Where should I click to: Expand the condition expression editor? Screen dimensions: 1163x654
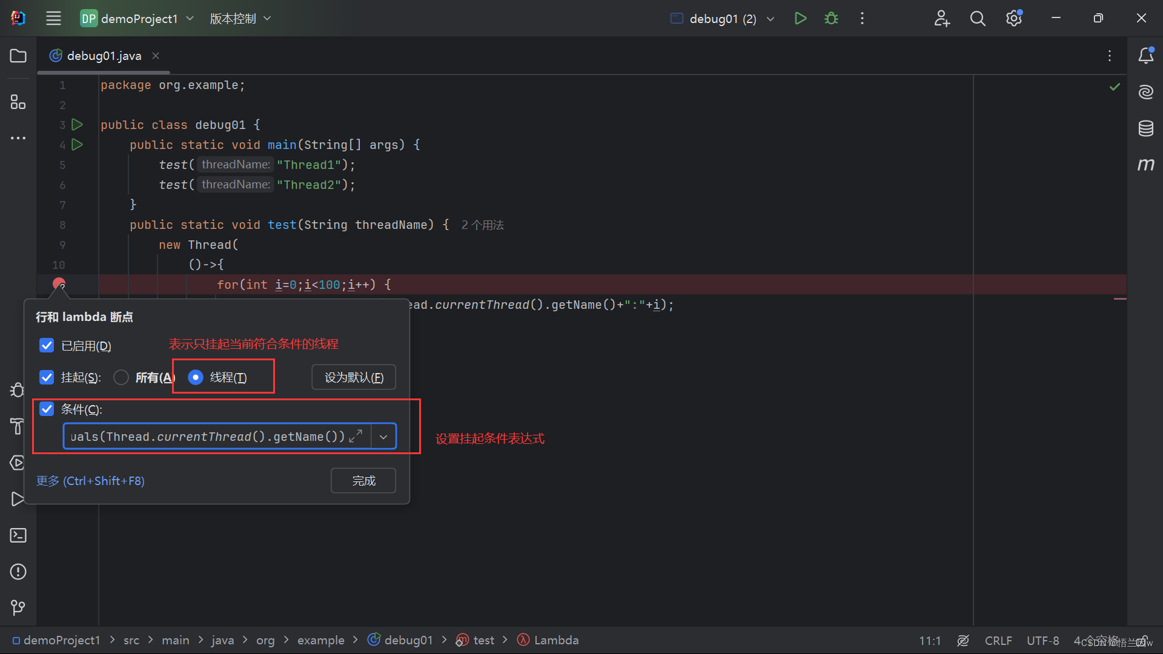pyautogui.click(x=356, y=436)
